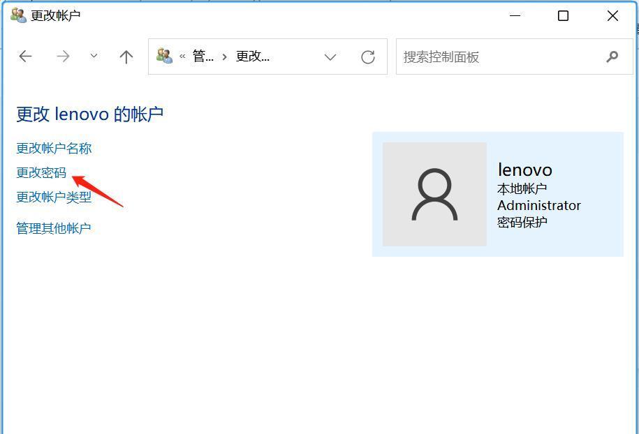This screenshot has height=434, width=639.
Task: Click the window title bar user accounts icon
Action: click(18, 15)
